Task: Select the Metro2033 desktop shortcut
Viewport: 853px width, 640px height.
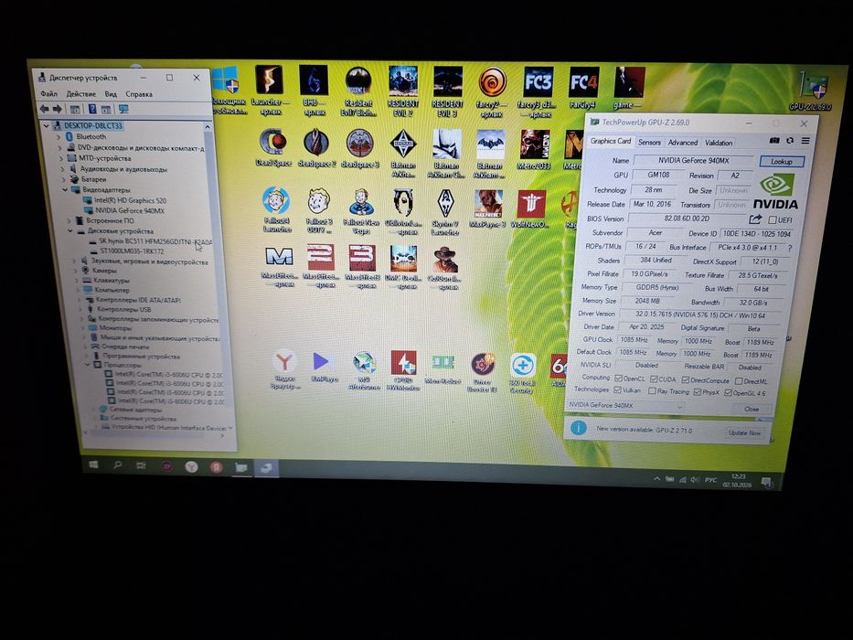Action: [535, 150]
